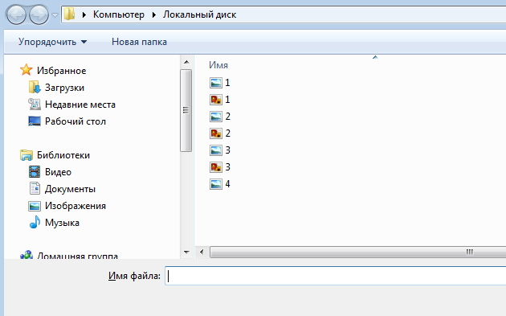Select Недавние места in sidebar
Viewport: 506px width, 316px height.
tap(72, 105)
